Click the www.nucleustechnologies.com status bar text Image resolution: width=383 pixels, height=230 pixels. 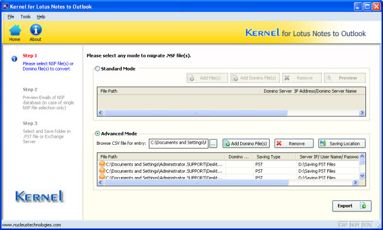tap(32, 225)
